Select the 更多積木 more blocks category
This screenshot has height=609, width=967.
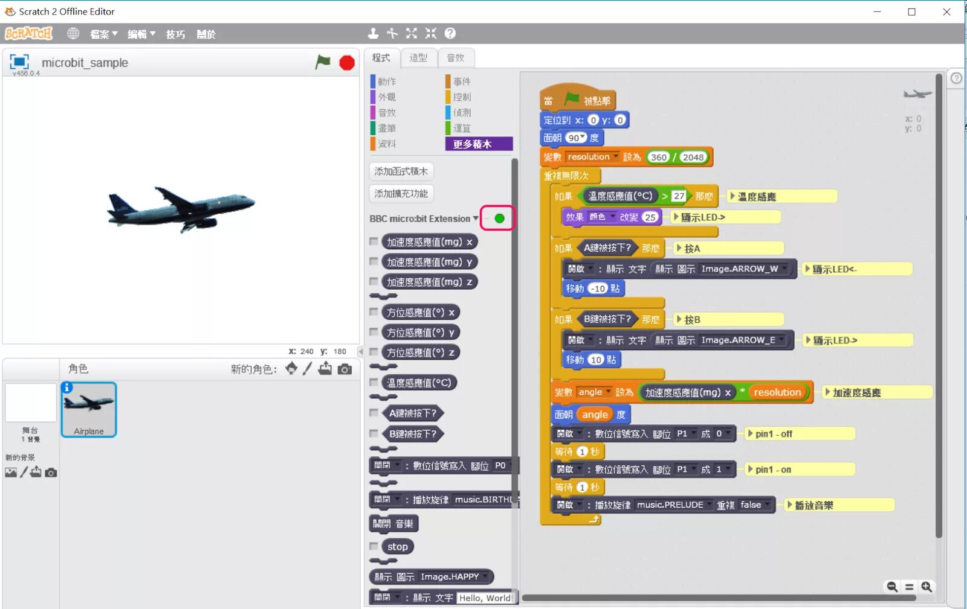pyautogui.click(x=479, y=144)
